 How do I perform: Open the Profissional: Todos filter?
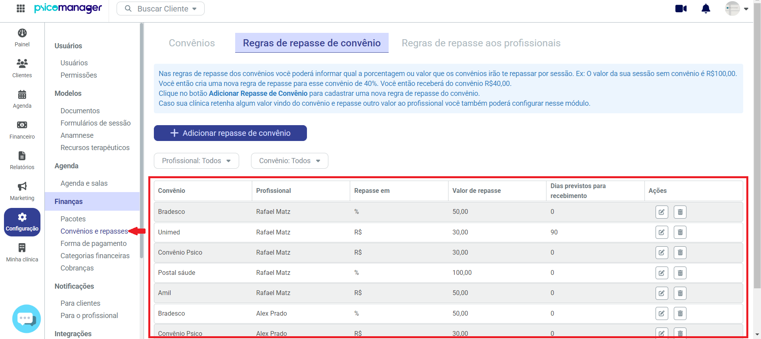[196, 161]
